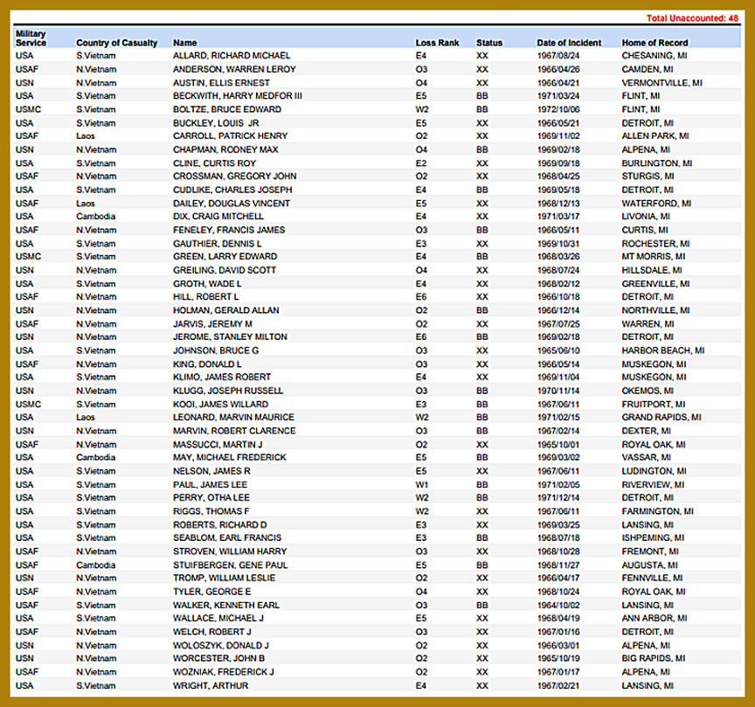Image resolution: width=755 pixels, height=707 pixels.
Task: Select name 'ALLARD, RICHARD MICHAEL'
Action: click(x=232, y=56)
